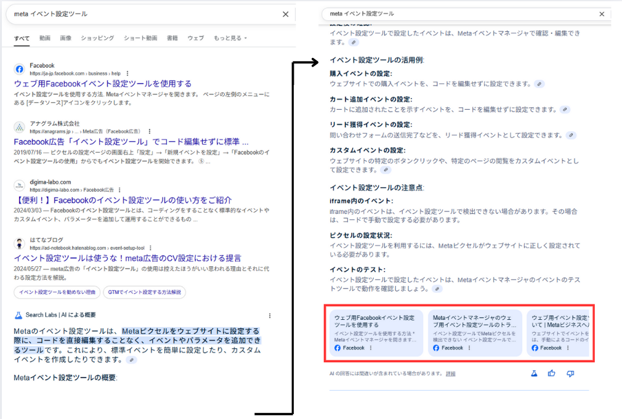Open more options for Facebook result
This screenshot has height=419, width=622.
127,73
